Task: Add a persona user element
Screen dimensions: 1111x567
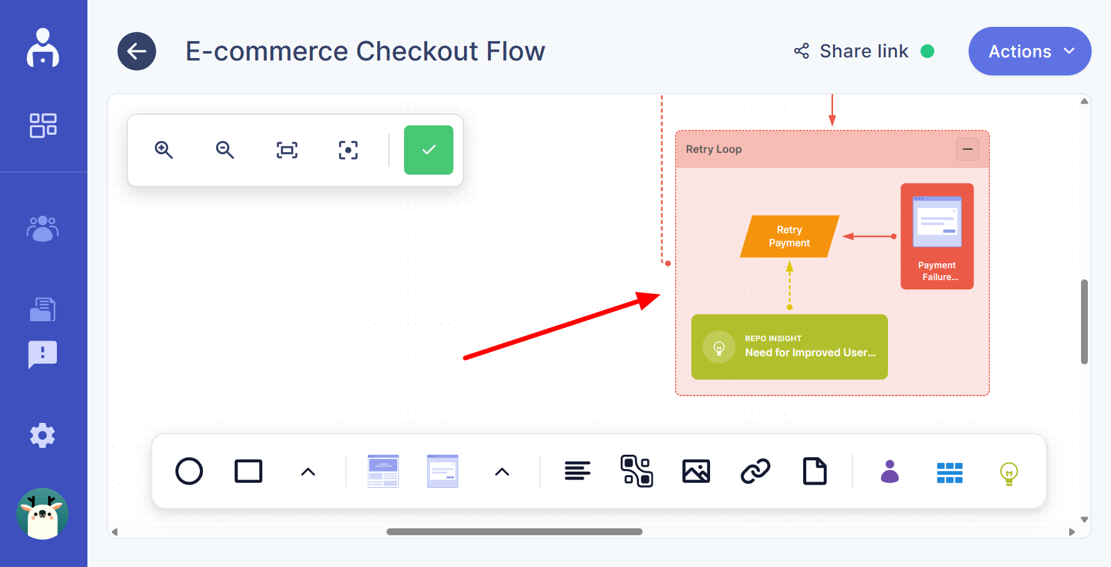Action: (890, 472)
